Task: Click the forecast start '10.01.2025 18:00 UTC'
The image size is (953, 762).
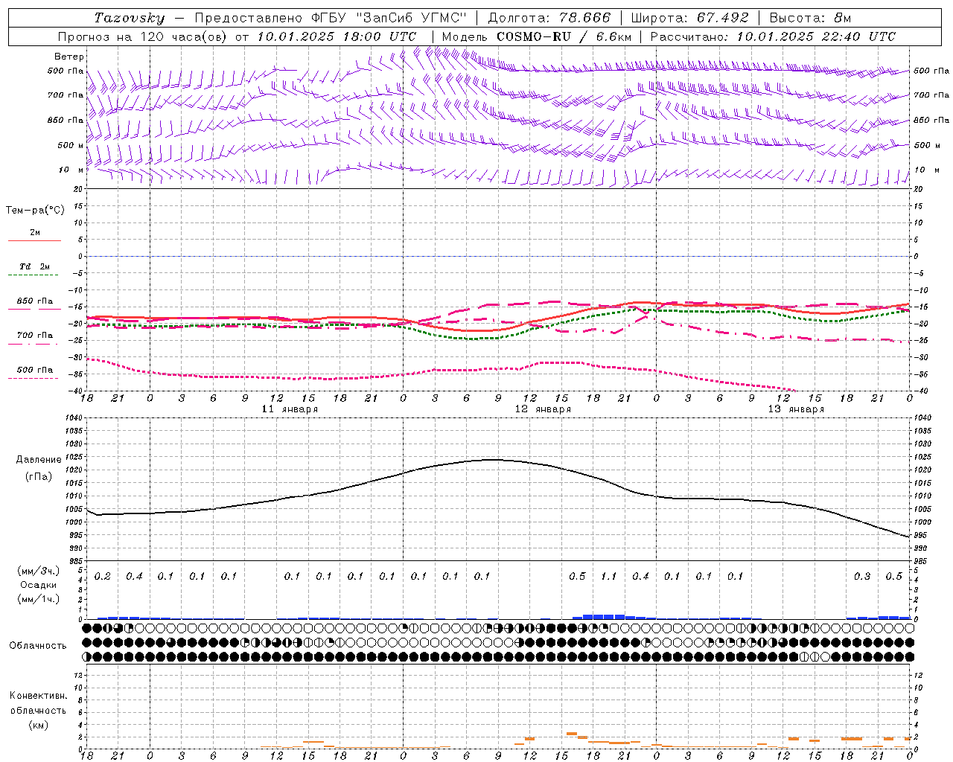Action: [337, 36]
